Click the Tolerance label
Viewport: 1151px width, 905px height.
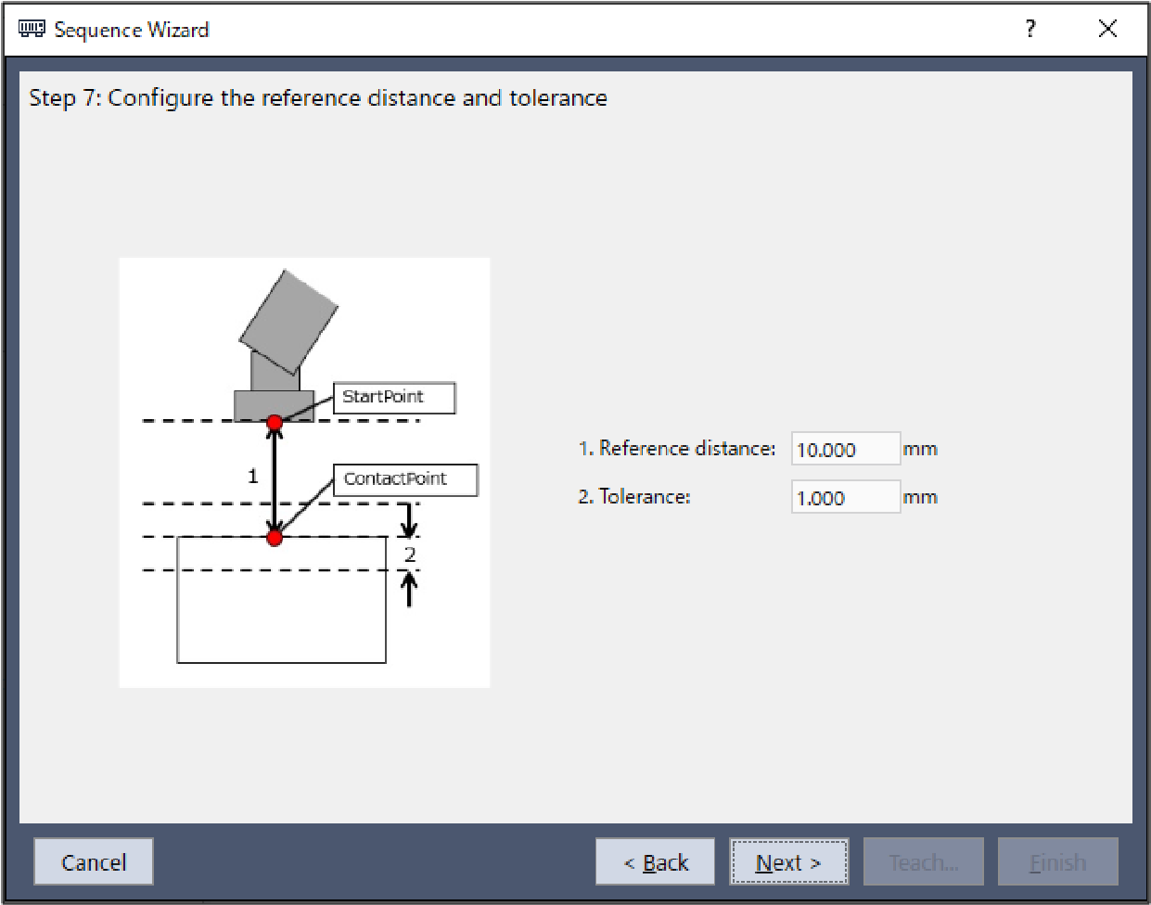pos(634,497)
